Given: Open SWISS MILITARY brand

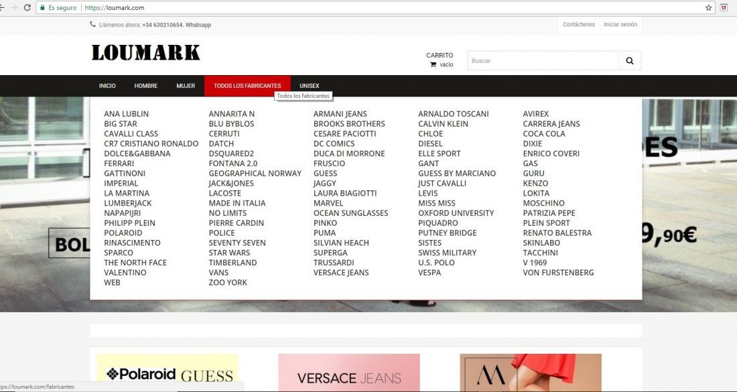Looking at the screenshot, I should coord(448,253).
